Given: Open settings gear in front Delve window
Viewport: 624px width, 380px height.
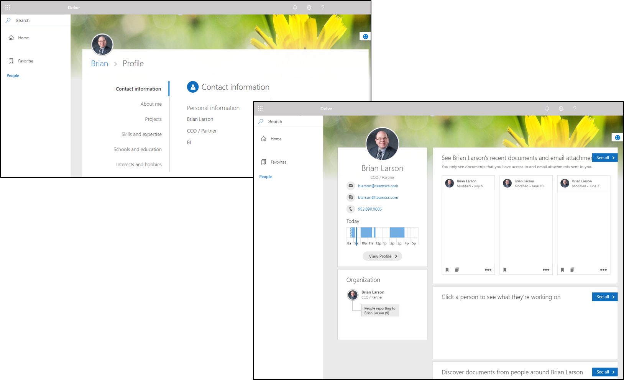Looking at the screenshot, I should [x=561, y=108].
